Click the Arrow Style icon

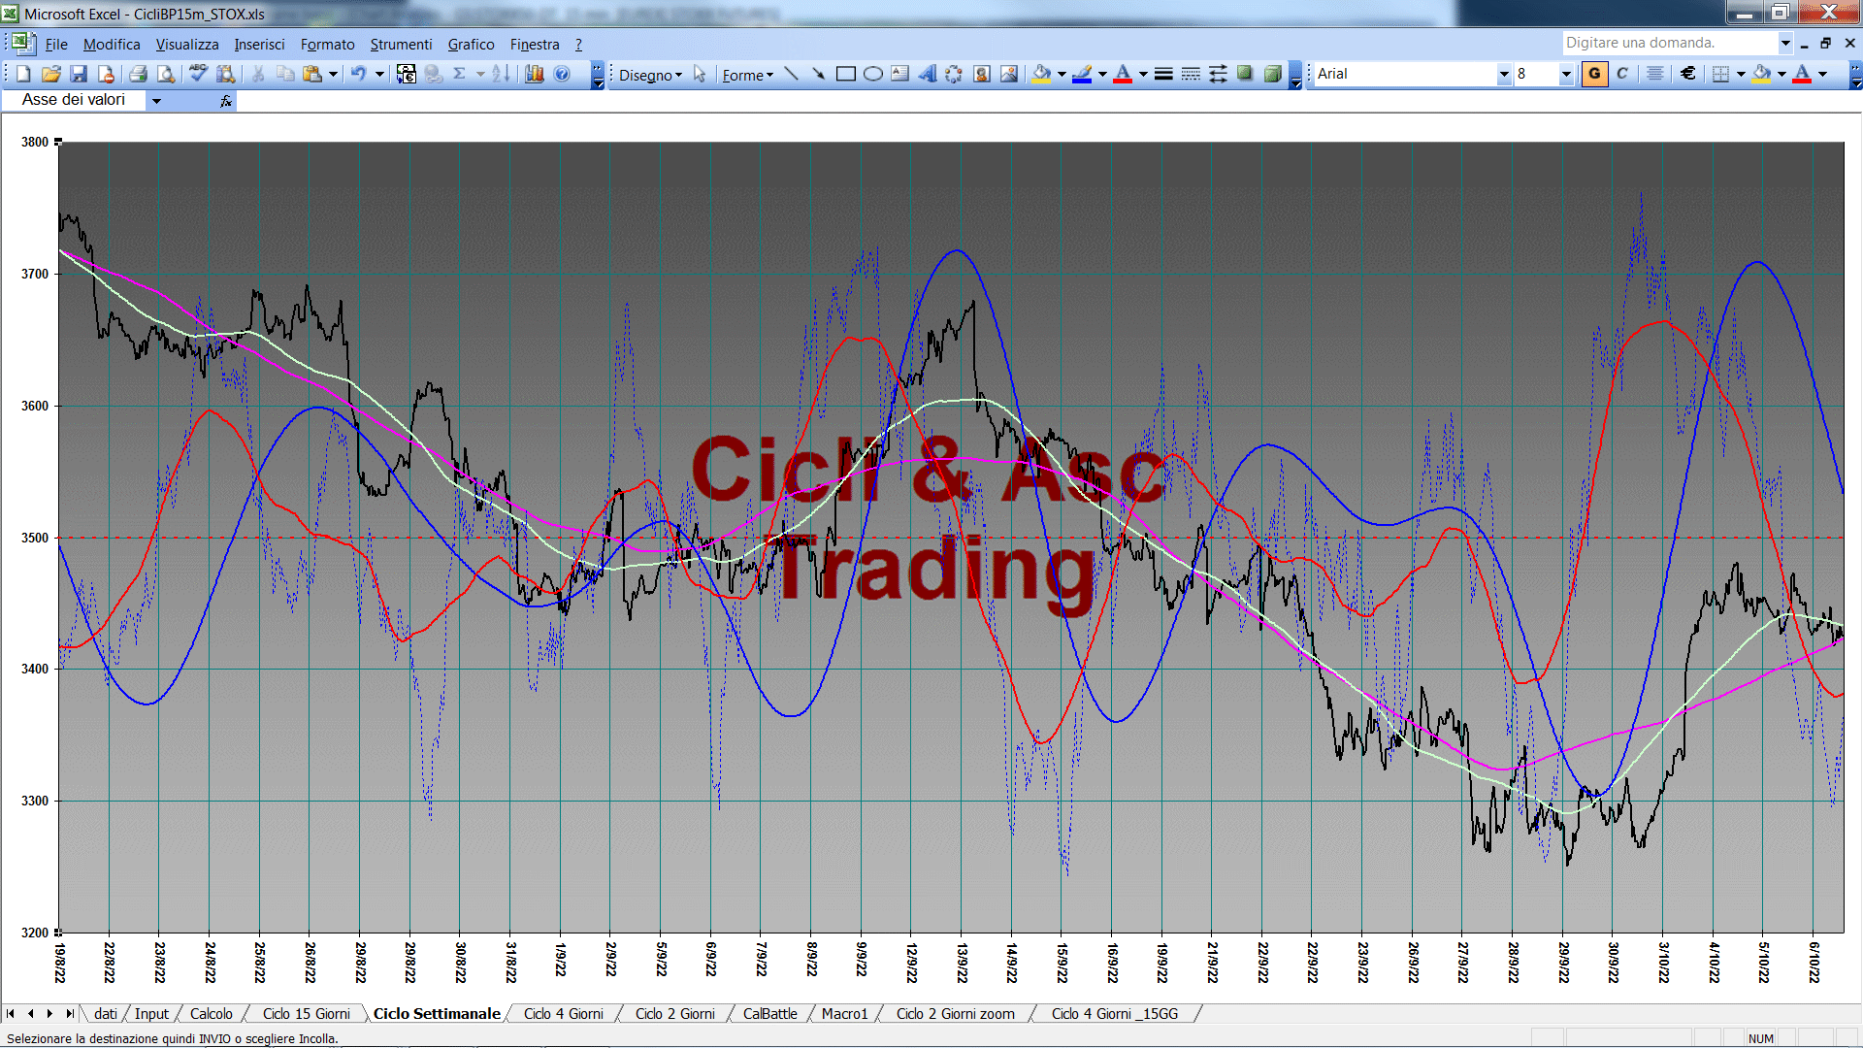point(1218,74)
